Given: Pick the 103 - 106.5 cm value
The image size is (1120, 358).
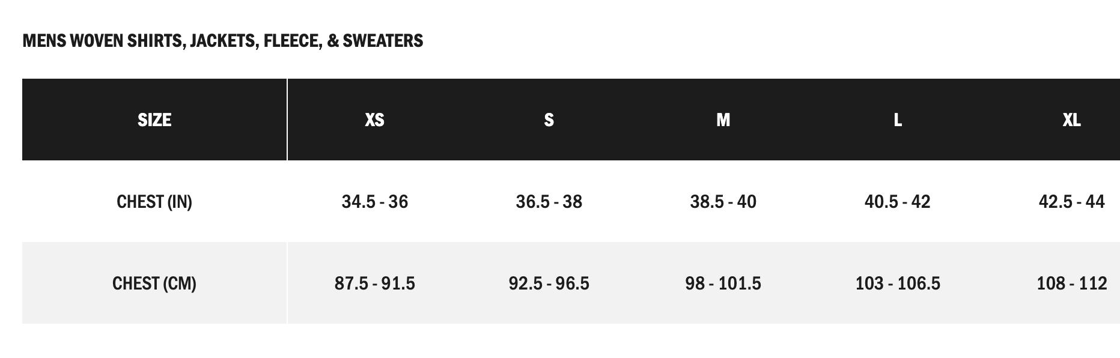Looking at the screenshot, I should coord(897,284).
